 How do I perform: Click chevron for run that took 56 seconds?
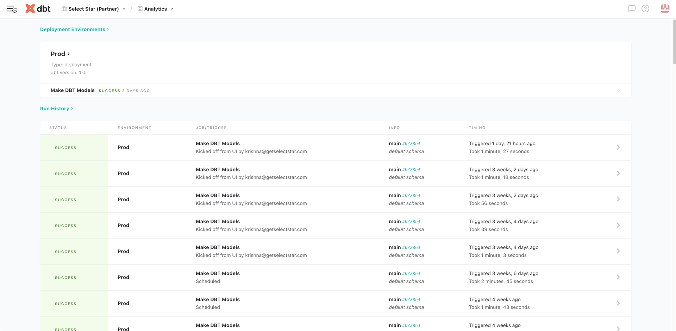(x=618, y=199)
